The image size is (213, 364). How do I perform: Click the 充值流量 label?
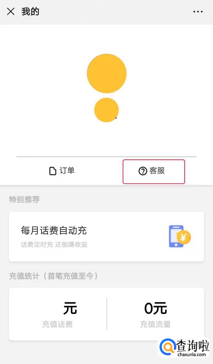155,324
